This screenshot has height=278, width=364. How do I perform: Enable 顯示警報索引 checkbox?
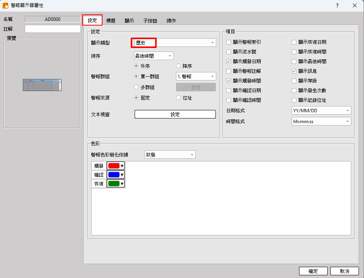tap(229, 42)
